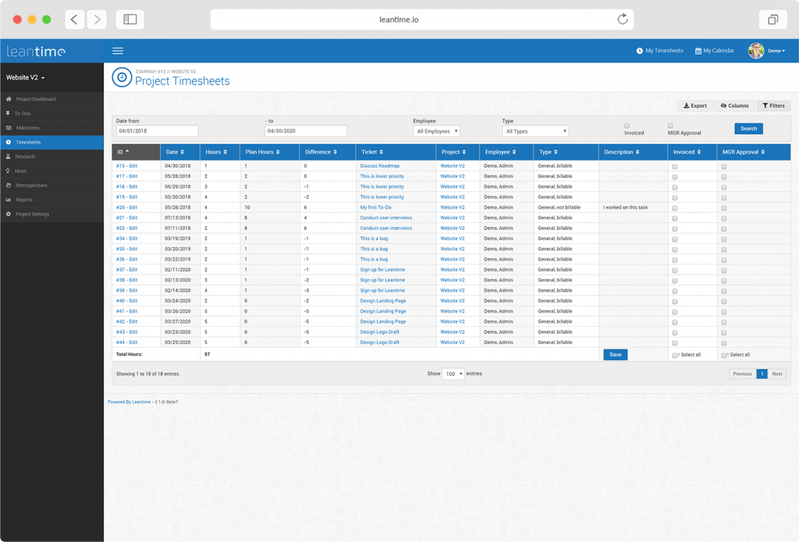
Task: Reload the page with refresh icon
Action: pos(622,19)
